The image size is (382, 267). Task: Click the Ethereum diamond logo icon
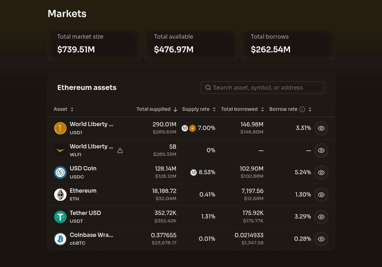pos(60,195)
